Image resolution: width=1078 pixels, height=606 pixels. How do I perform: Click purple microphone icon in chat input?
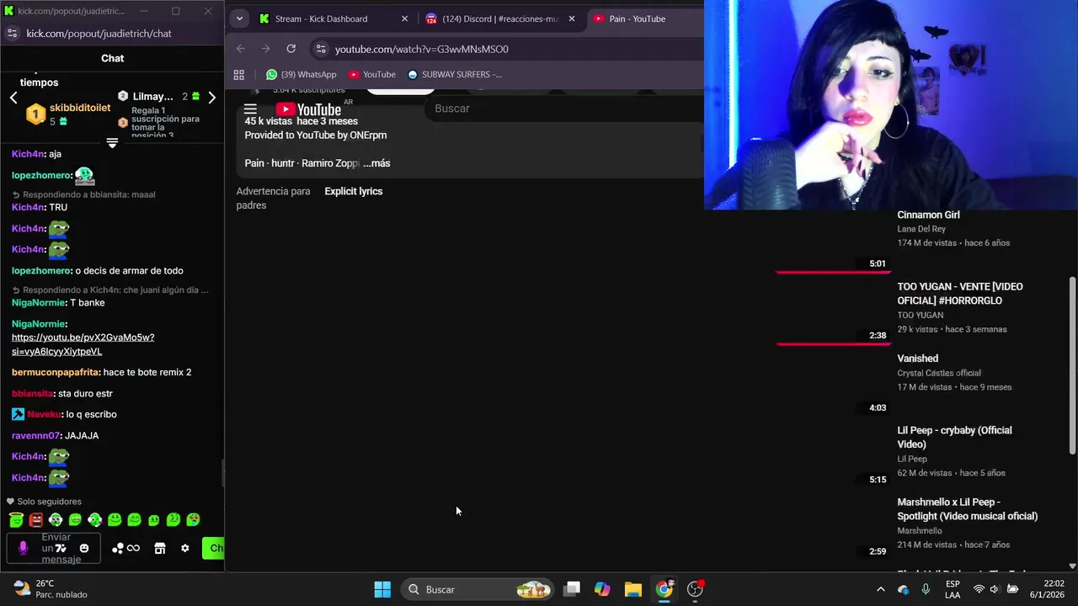point(23,549)
